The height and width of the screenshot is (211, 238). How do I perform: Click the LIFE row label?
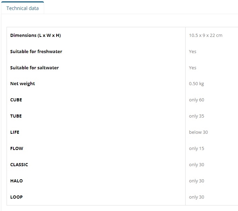coord(15,132)
